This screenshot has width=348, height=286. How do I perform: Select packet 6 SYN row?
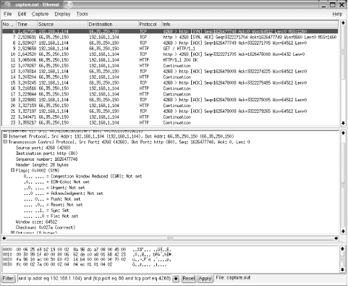pos(170,31)
